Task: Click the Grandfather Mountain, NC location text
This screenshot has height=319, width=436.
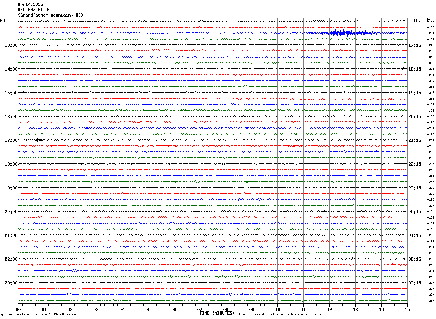Action: [50, 15]
